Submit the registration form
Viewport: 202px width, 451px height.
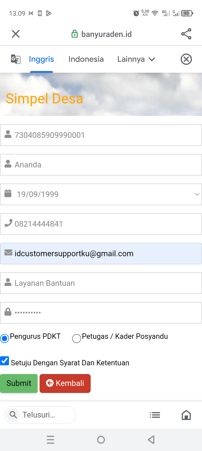click(19, 383)
